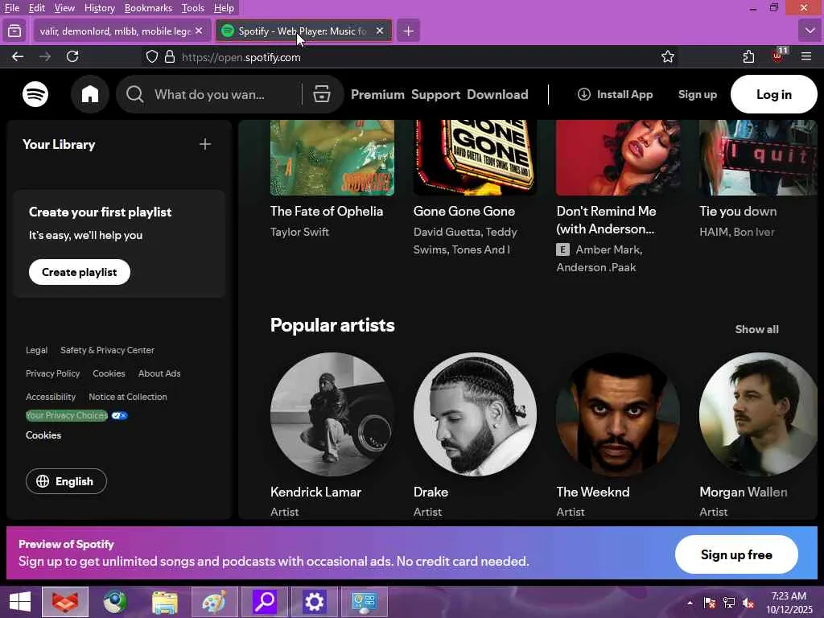Open the Browse icon in search bar
824x618 pixels.
pyautogui.click(x=322, y=94)
